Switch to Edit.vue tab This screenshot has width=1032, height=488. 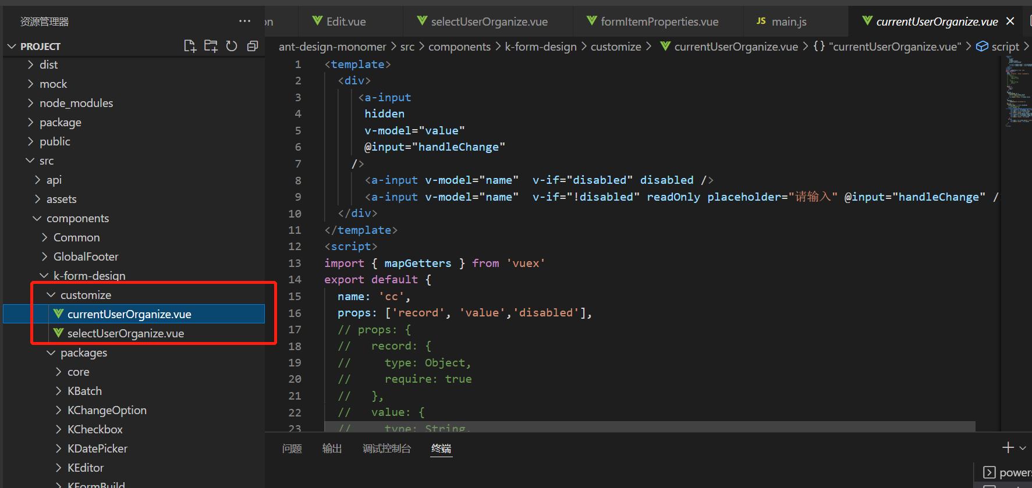click(x=346, y=22)
